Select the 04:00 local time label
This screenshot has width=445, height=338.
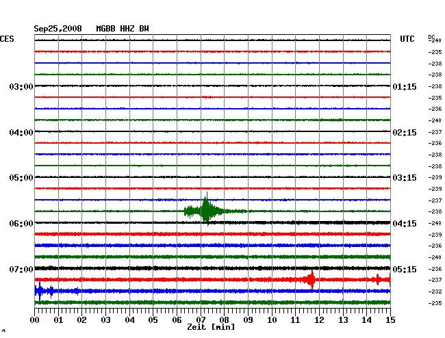21,133
